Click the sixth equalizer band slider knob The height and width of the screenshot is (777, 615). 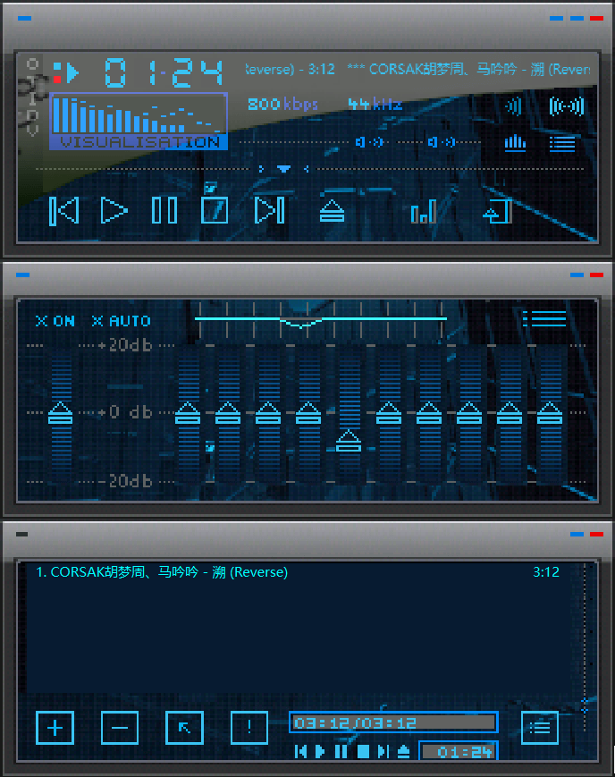pos(389,413)
